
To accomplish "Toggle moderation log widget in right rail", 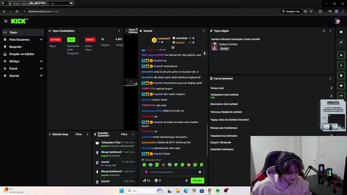I will coord(341,75).
